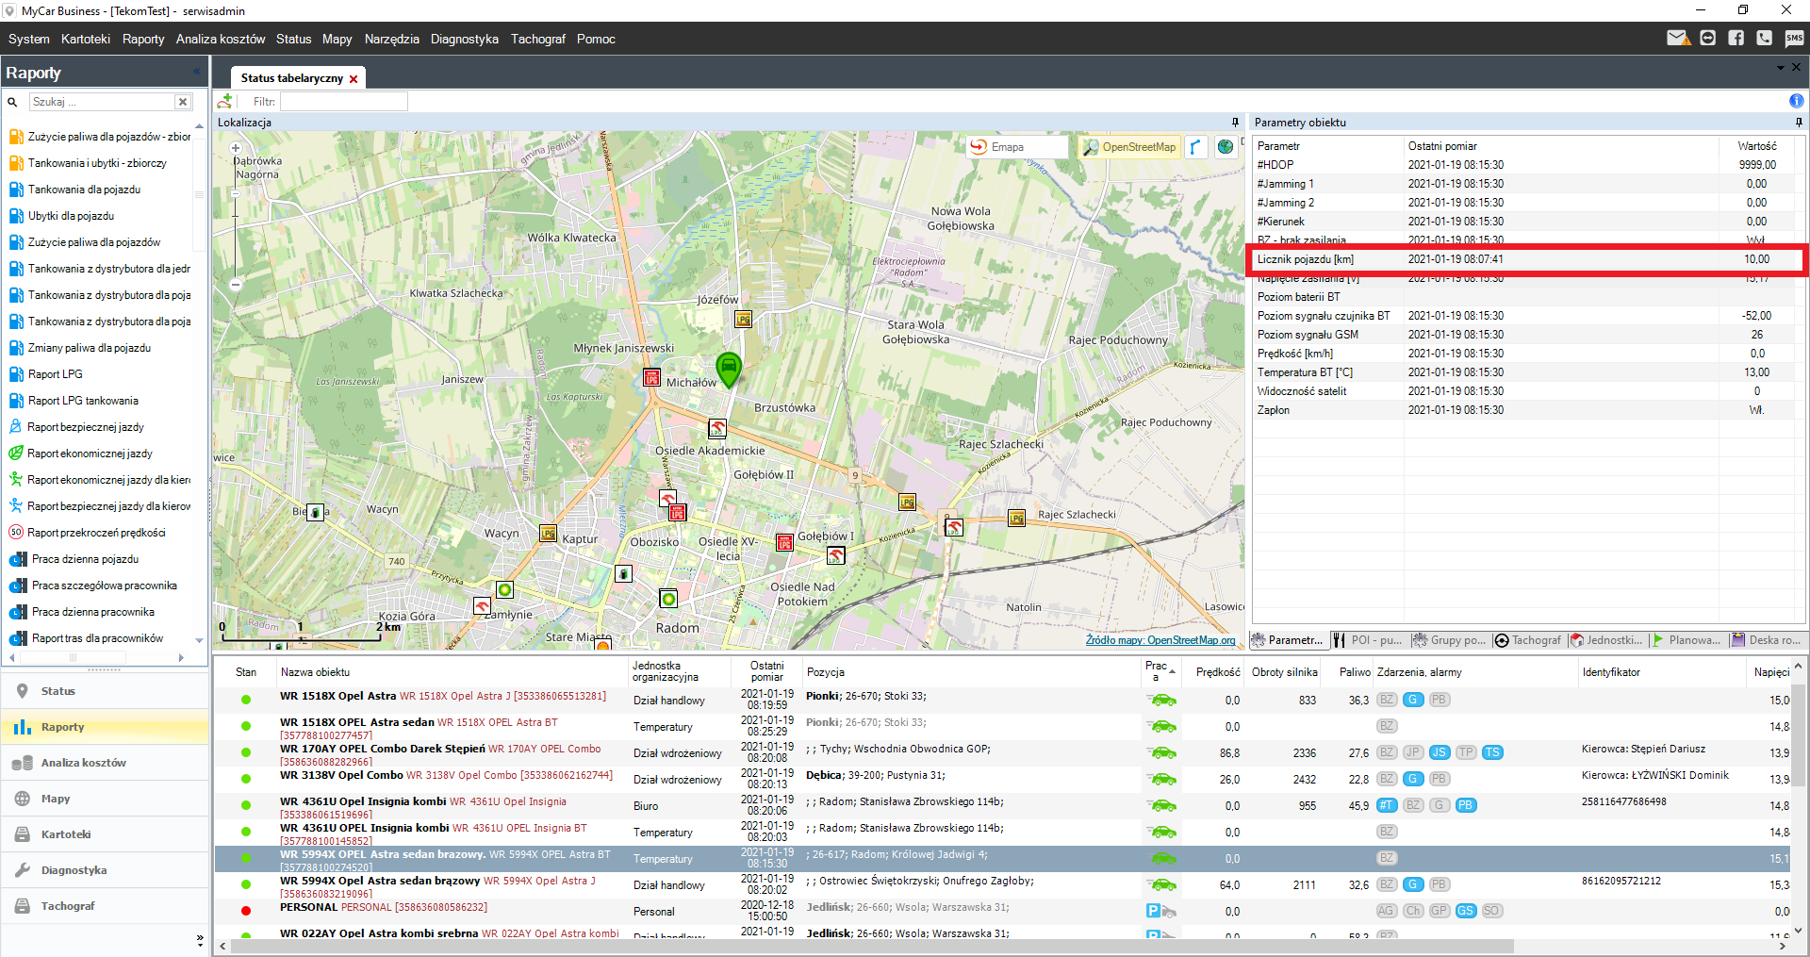The image size is (1810, 957).
Task: Pin the Parametry obiektu panel
Action: (1798, 123)
